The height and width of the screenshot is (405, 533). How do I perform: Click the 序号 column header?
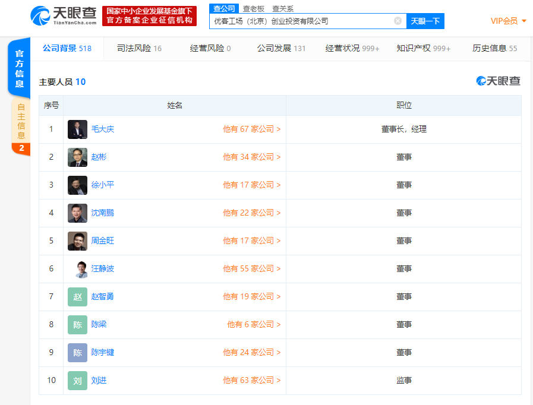(x=51, y=105)
